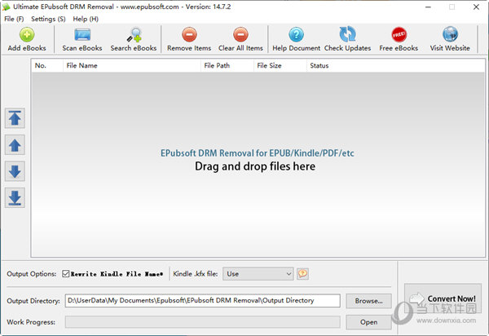Click the Output Directory path field

[x=202, y=300]
